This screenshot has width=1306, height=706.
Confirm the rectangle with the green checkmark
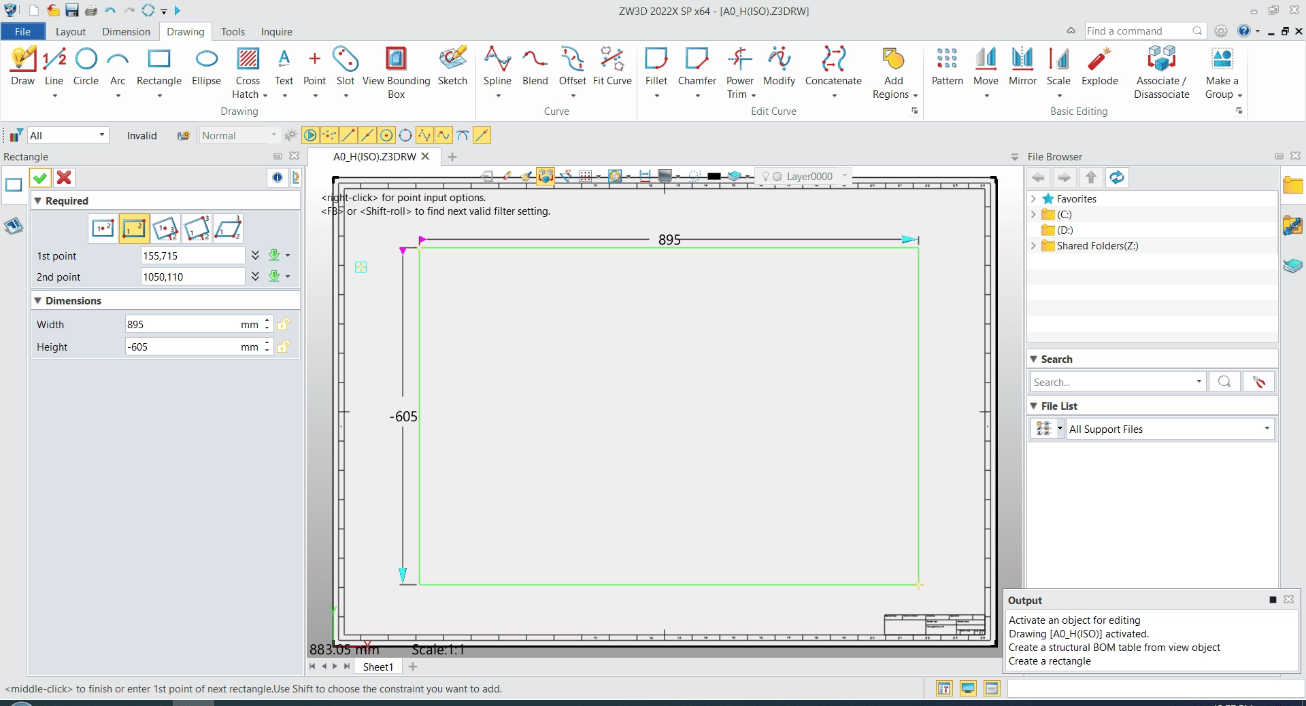coord(40,178)
